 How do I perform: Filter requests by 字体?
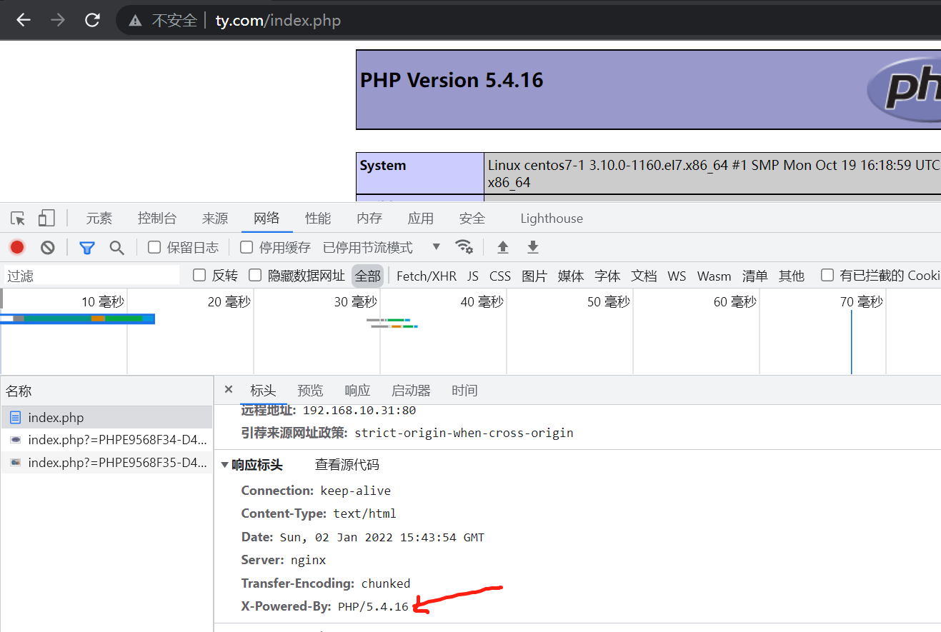(607, 276)
